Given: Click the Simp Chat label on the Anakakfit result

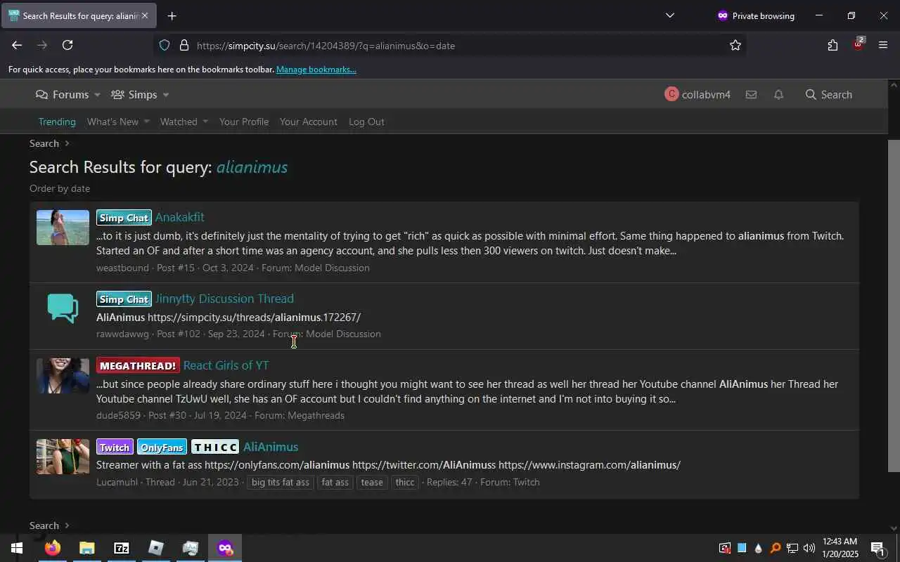Looking at the screenshot, I should [x=124, y=218].
